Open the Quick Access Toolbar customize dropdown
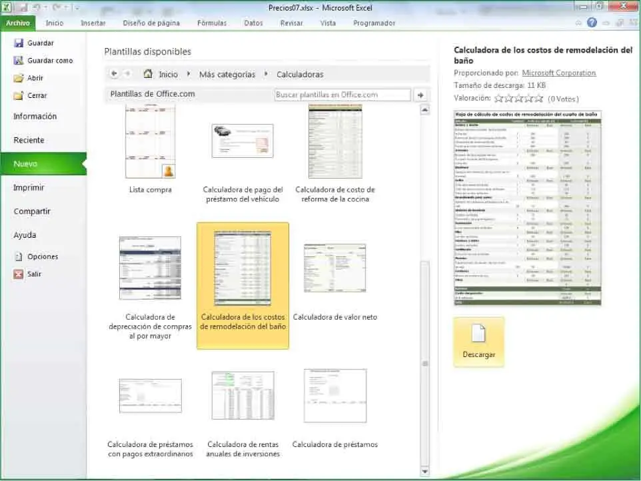 [77, 7]
